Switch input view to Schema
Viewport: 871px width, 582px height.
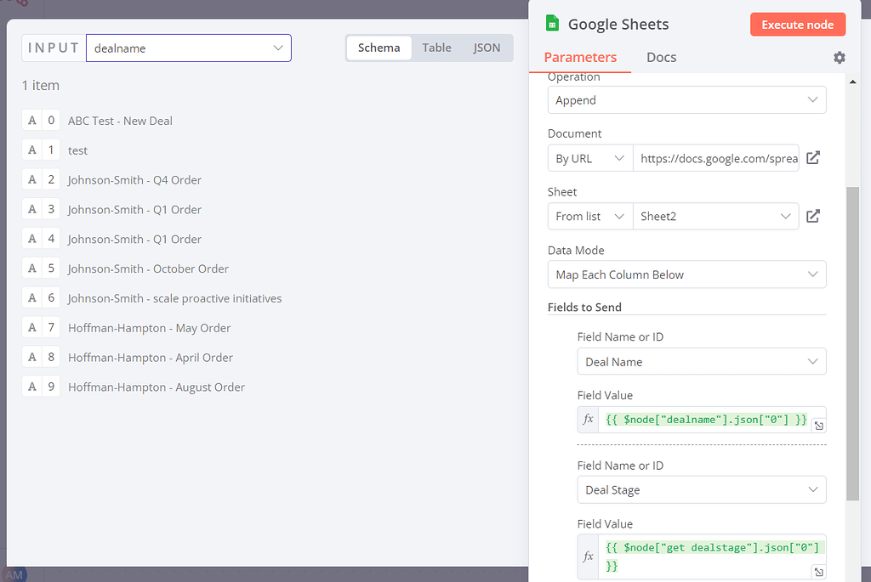click(379, 48)
